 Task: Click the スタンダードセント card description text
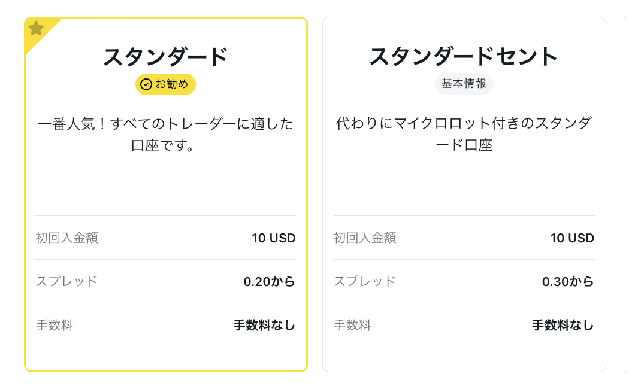click(x=464, y=134)
